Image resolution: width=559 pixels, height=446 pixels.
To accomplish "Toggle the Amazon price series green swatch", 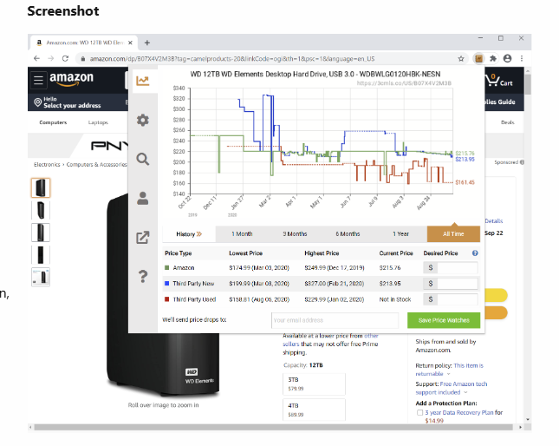I will coord(167,267).
